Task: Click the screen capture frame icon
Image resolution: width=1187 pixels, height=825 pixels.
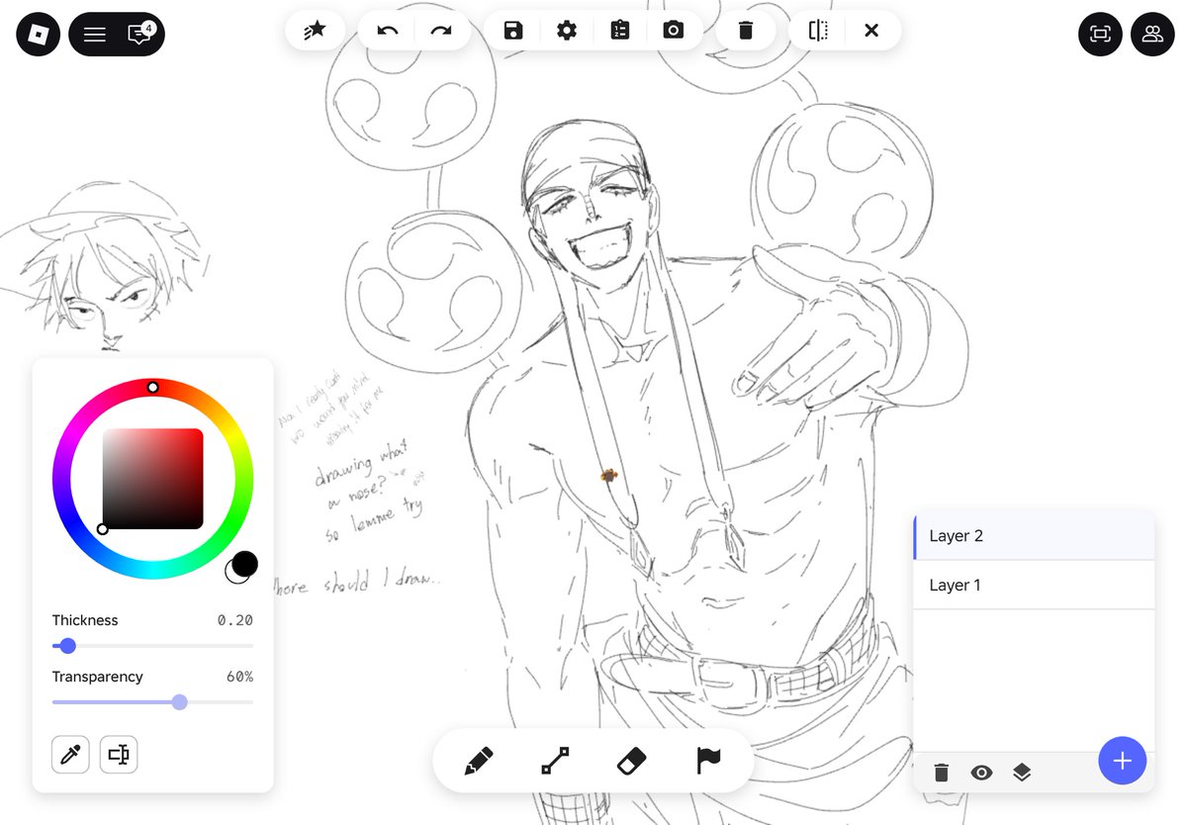Action: pyautogui.click(x=1100, y=35)
